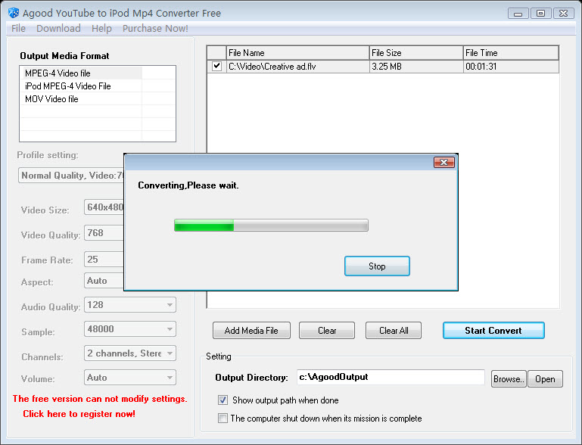Viewport: 582px width, 445px height.
Task: Browse for an output directory
Action: coord(509,379)
